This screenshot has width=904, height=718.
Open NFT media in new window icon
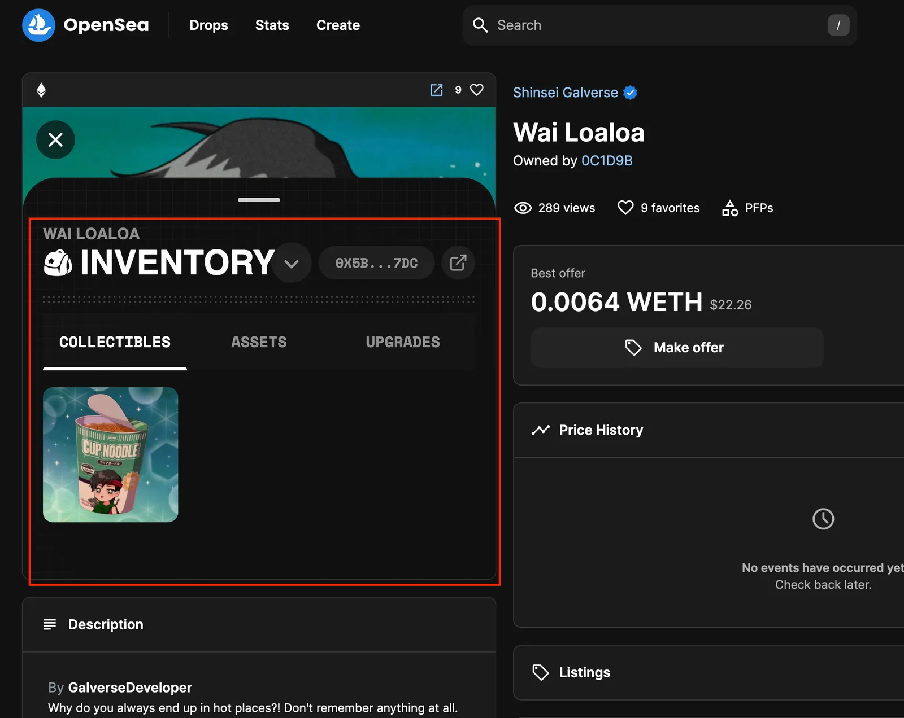point(437,90)
